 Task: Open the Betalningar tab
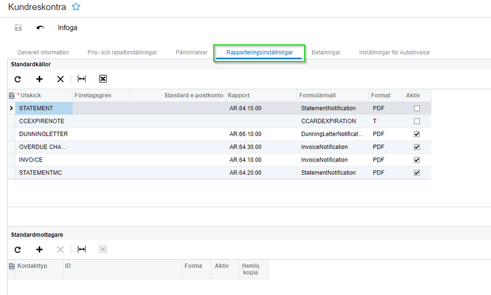(x=326, y=53)
